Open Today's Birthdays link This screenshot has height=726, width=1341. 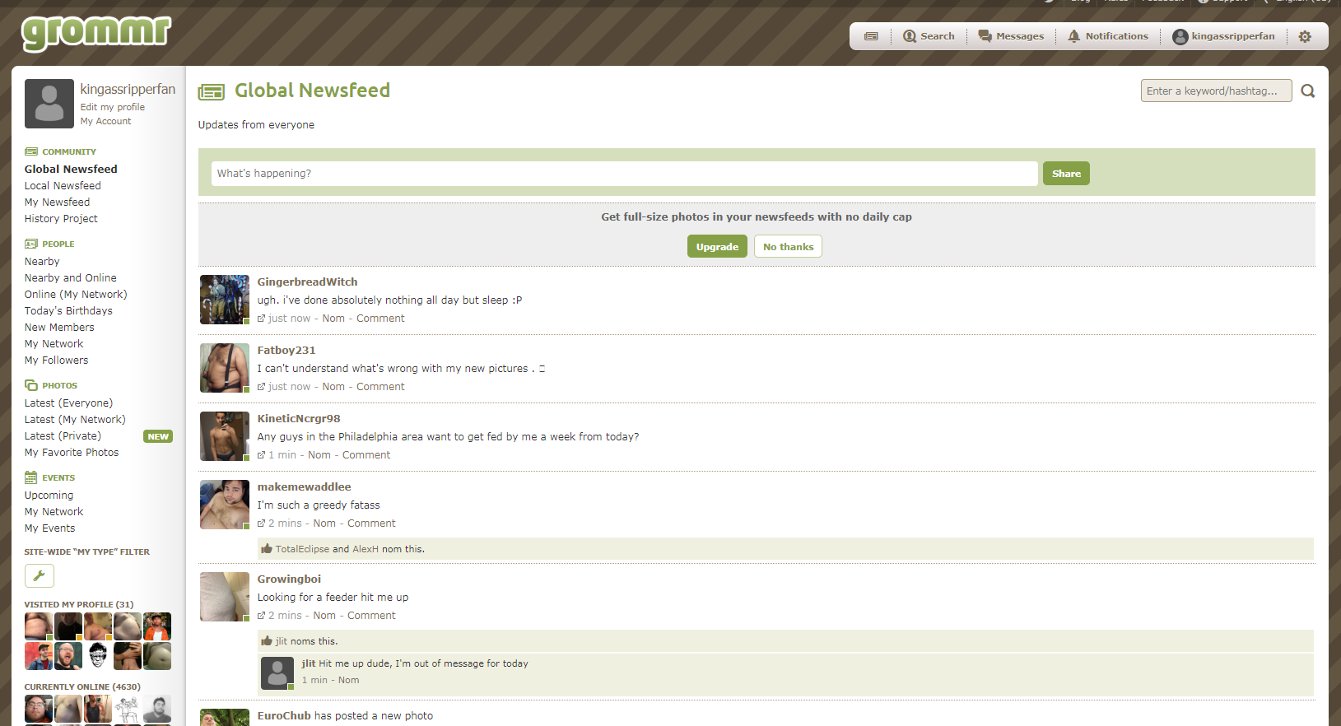click(68, 311)
